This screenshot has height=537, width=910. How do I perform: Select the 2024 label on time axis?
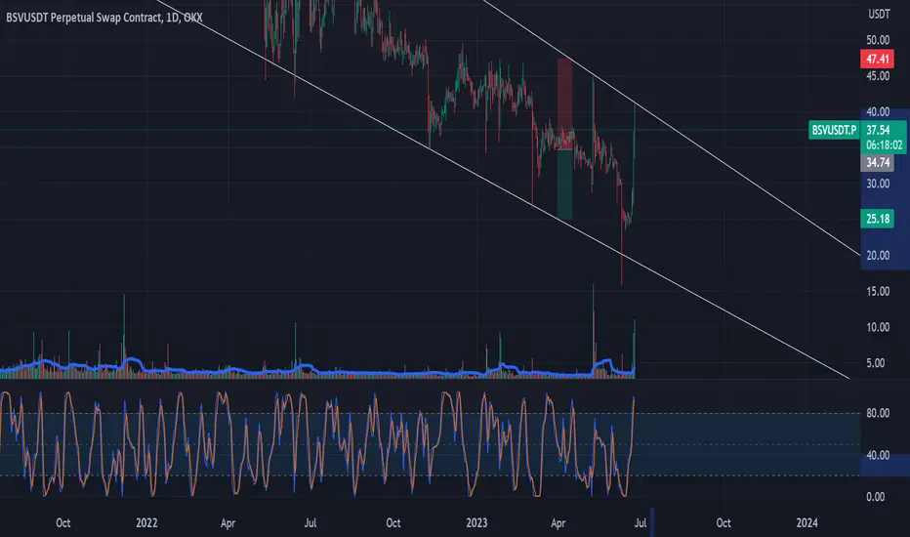(x=807, y=523)
